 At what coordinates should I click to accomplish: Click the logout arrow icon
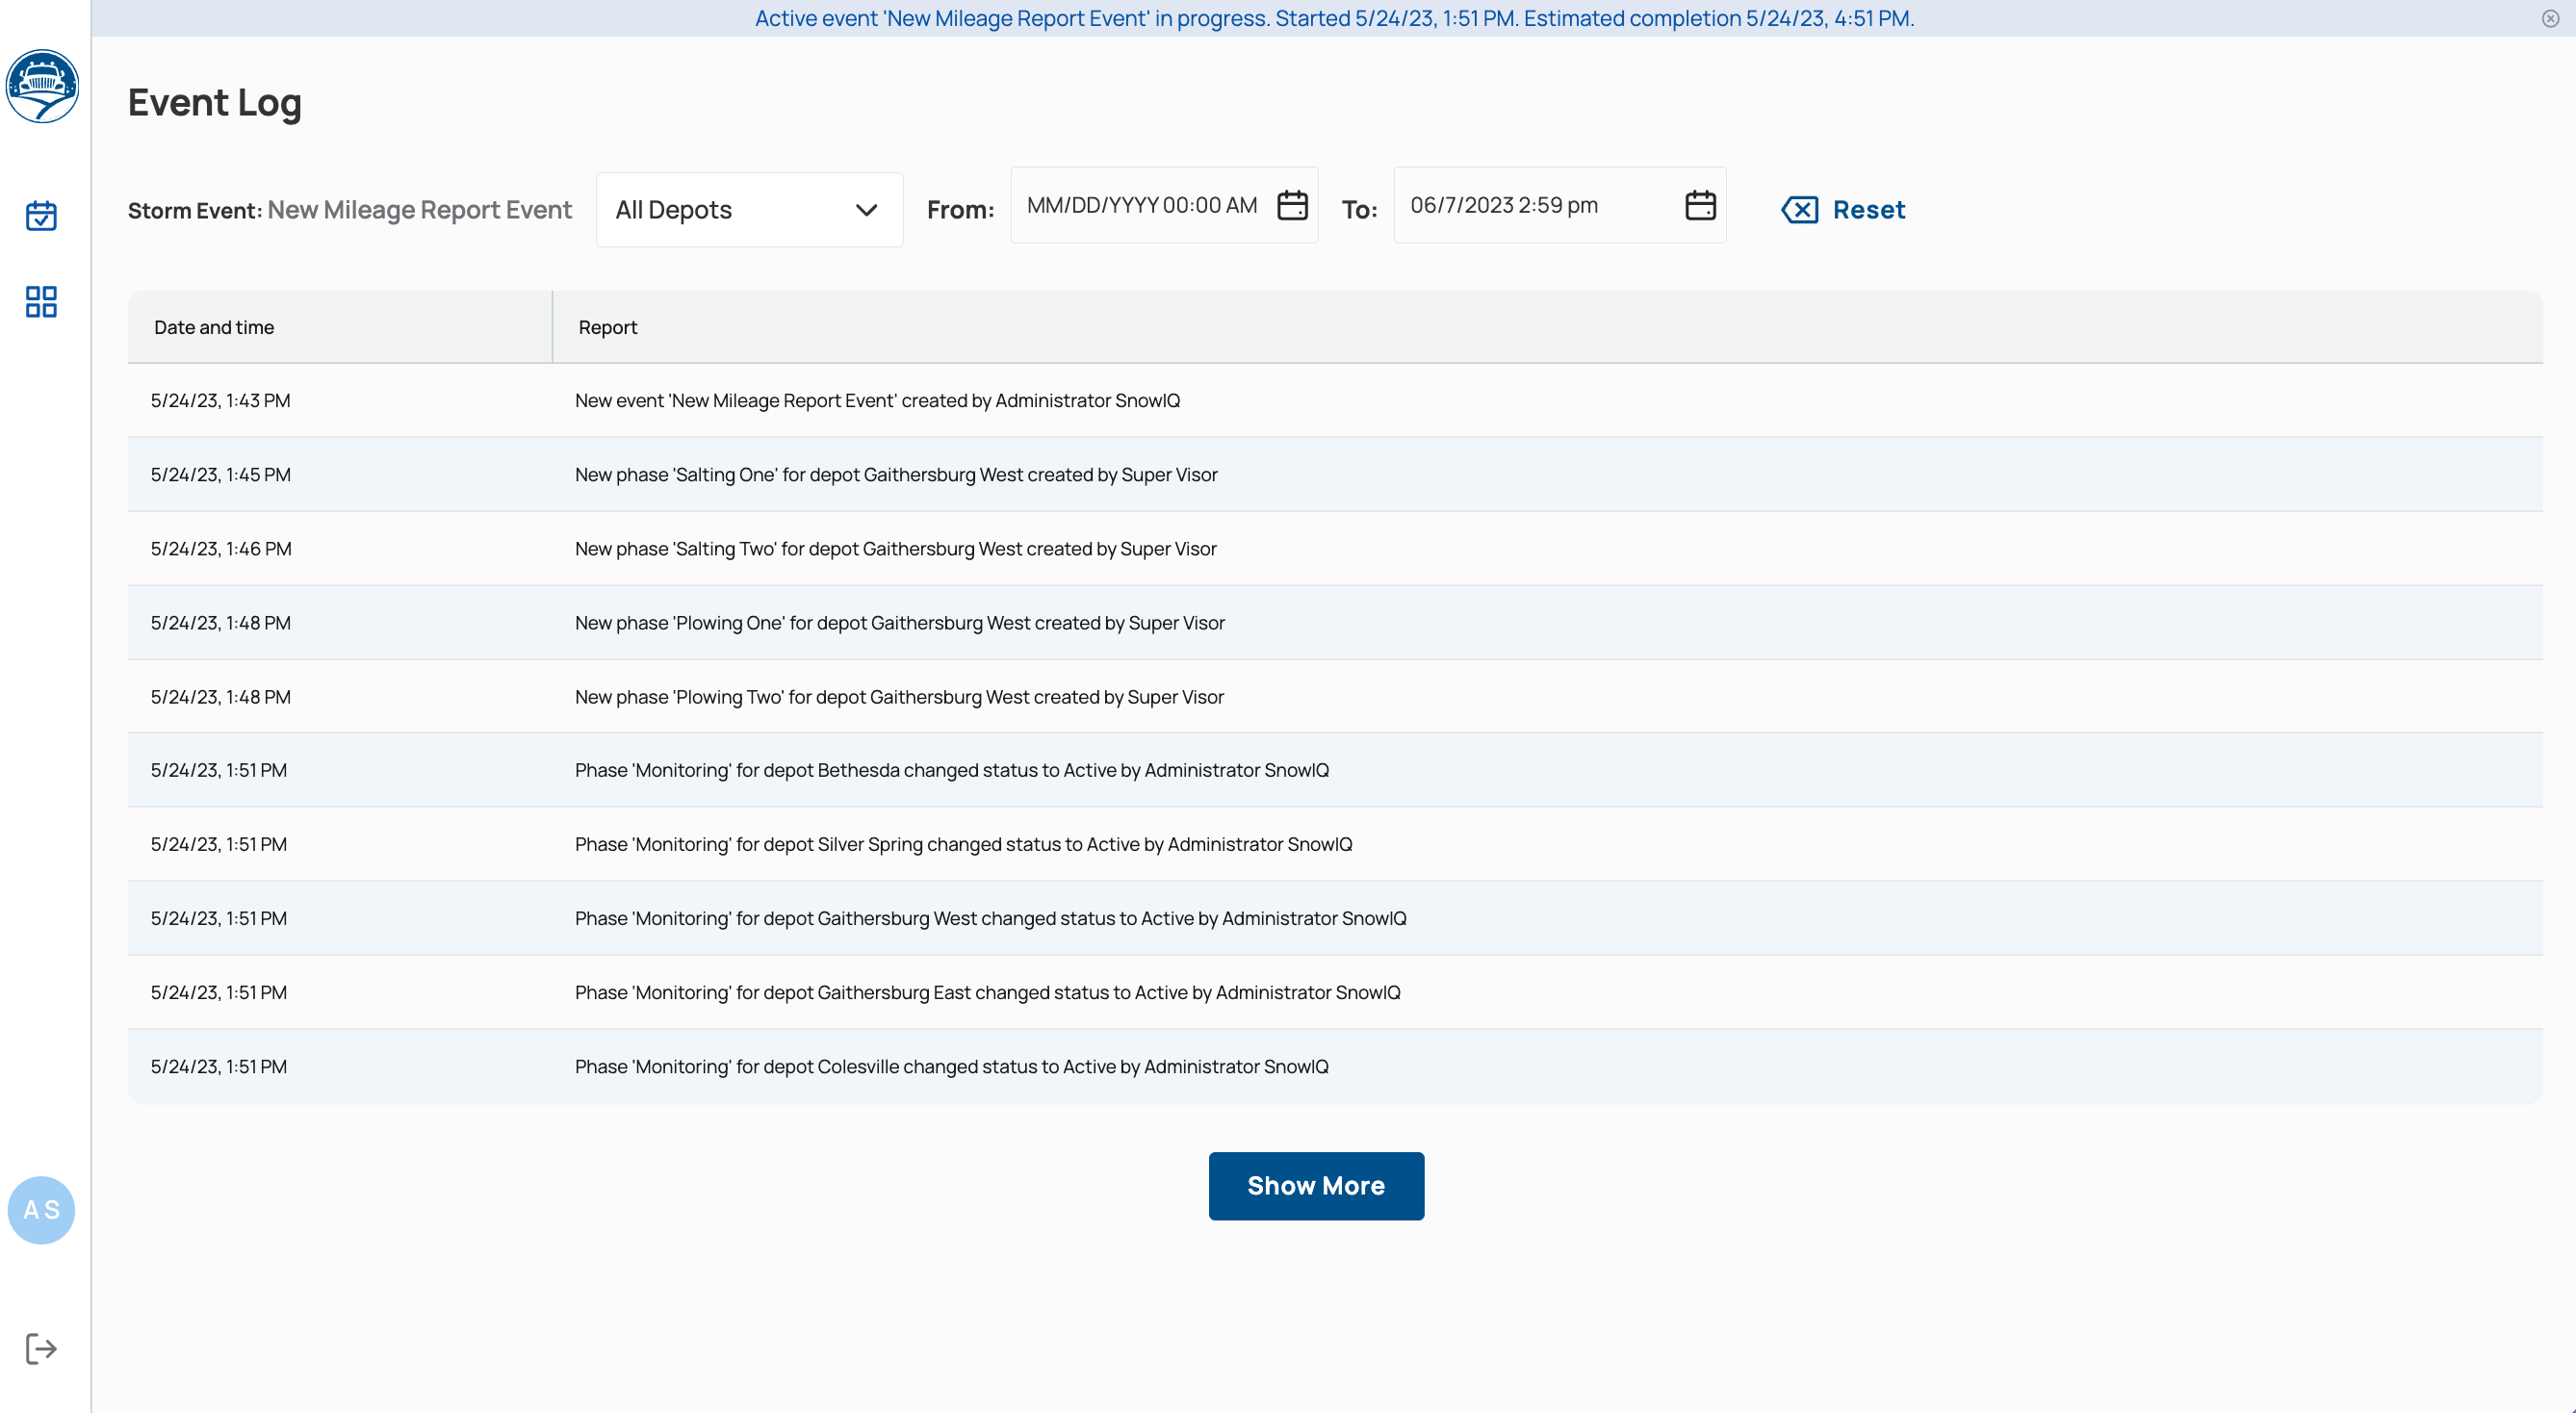(x=41, y=1349)
